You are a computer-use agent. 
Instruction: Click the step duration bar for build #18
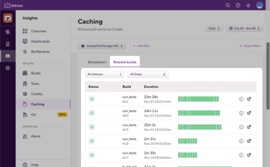click(x=188, y=141)
